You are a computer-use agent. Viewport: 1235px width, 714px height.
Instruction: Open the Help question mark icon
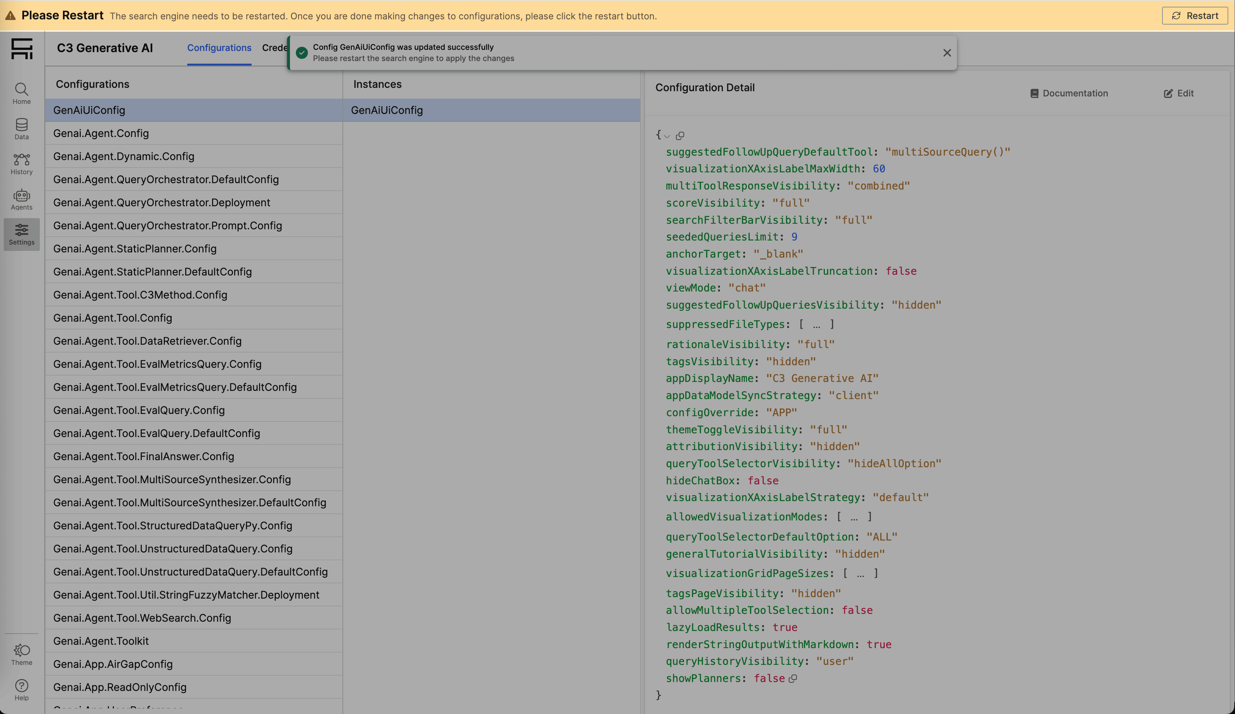click(22, 686)
